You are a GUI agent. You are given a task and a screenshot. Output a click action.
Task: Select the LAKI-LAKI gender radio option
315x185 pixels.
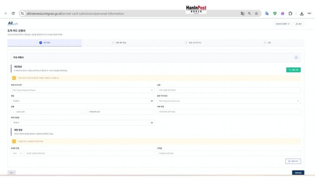coord(14,111)
